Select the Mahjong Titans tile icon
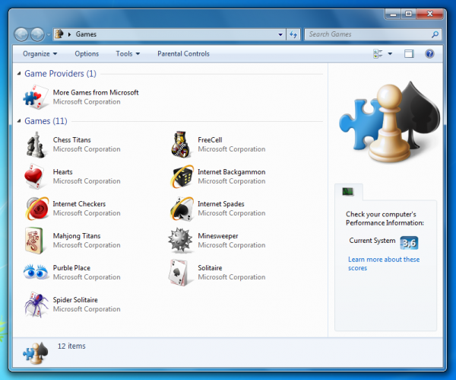456x380 pixels. [x=34, y=241]
